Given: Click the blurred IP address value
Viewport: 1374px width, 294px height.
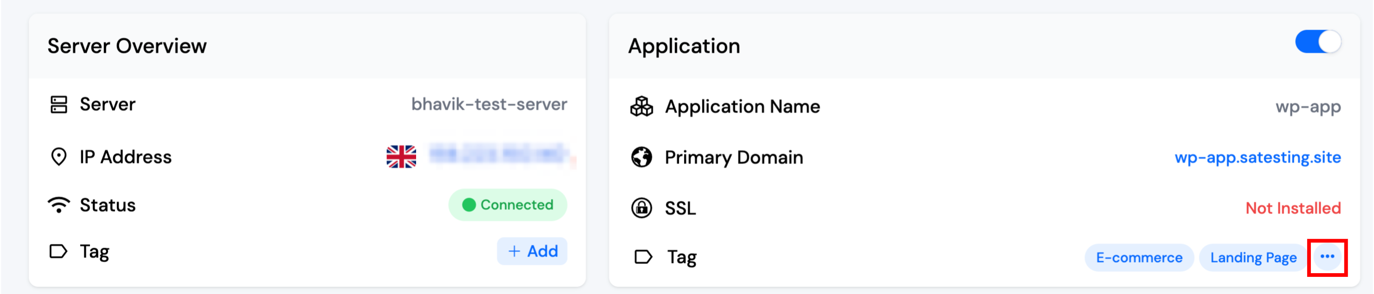Looking at the screenshot, I should pyautogui.click(x=498, y=155).
